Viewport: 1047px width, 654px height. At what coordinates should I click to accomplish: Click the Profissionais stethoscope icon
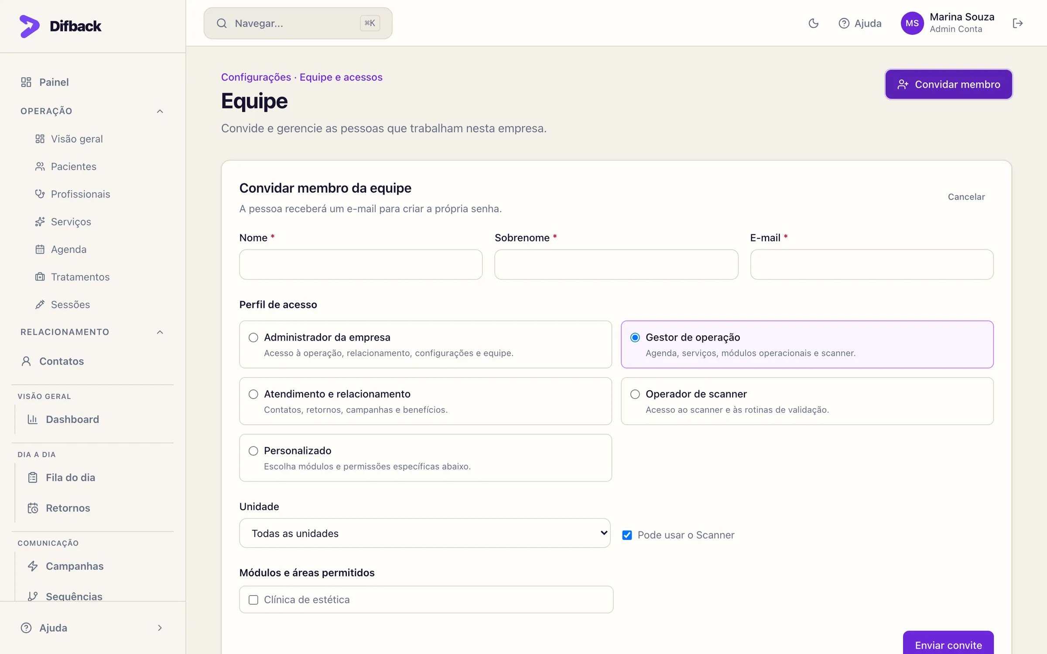pyautogui.click(x=40, y=194)
